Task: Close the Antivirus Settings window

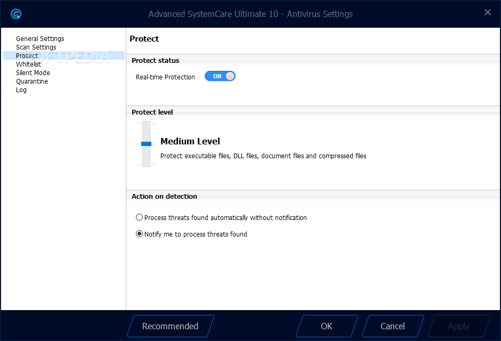Action: (487, 12)
